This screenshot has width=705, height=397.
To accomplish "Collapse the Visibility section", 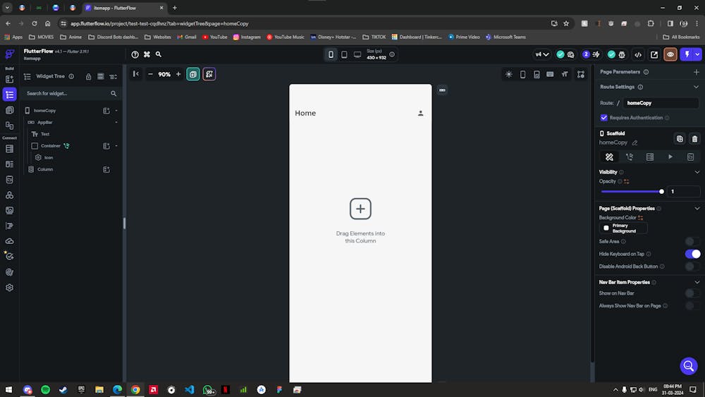I will tap(697, 172).
